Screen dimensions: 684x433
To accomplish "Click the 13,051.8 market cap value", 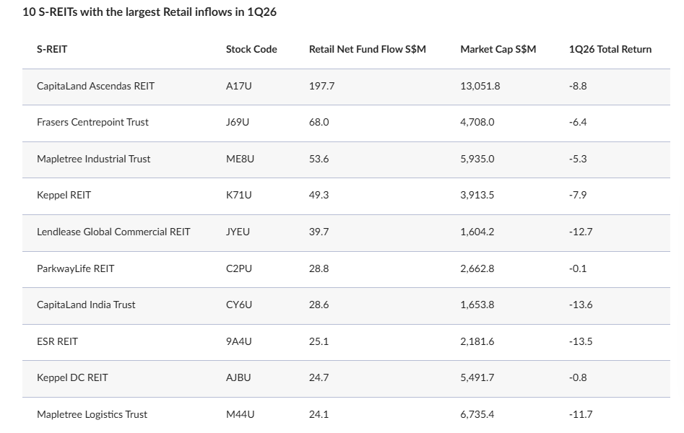I will [480, 86].
